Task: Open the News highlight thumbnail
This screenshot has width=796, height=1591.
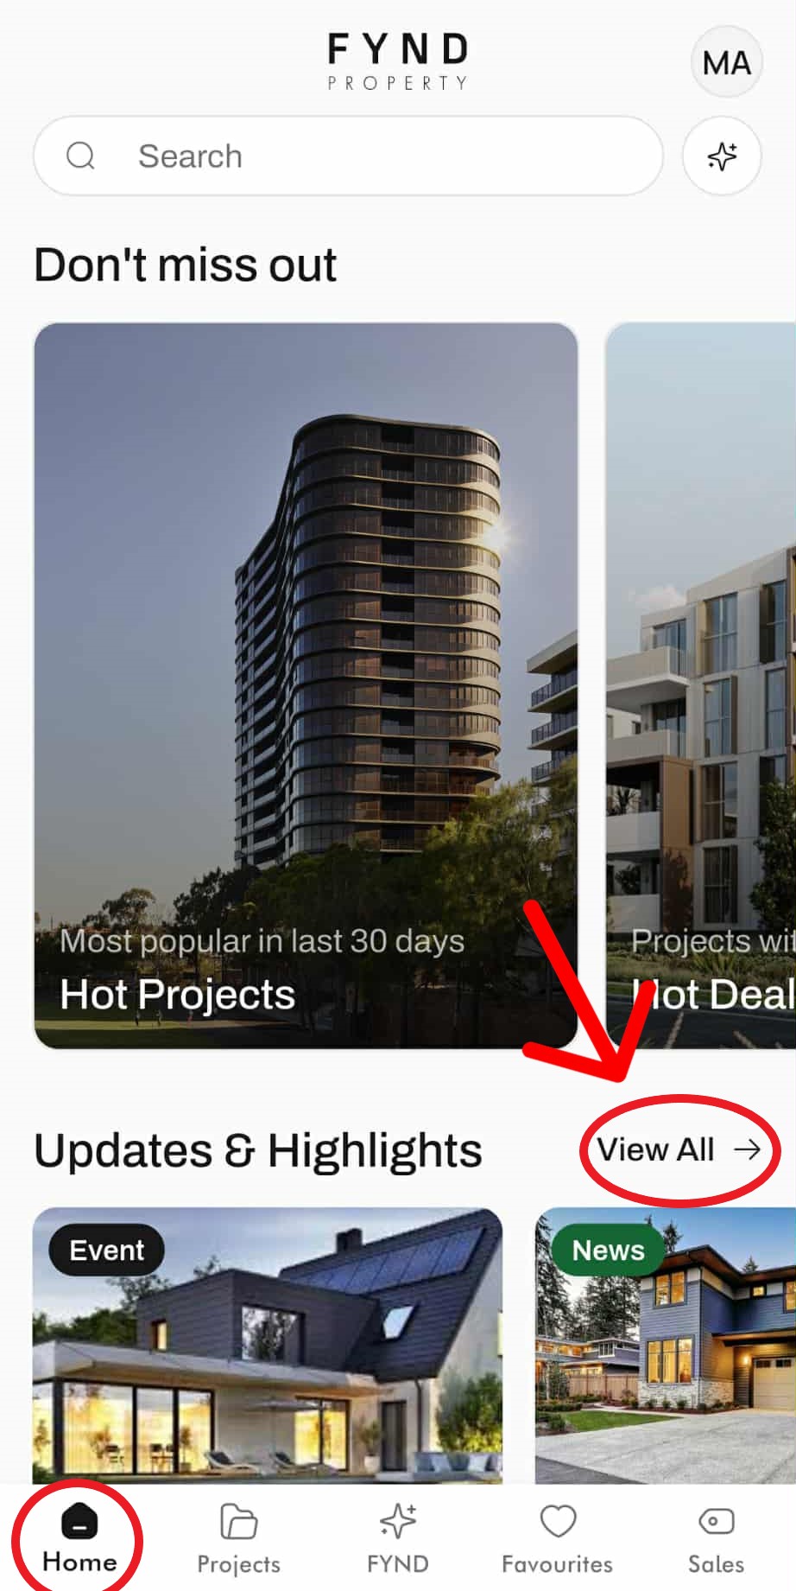Action: [x=666, y=1346]
